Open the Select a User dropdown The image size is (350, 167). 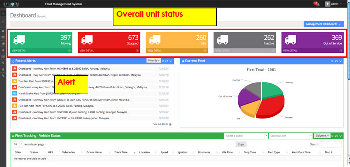[x=290, y=136]
